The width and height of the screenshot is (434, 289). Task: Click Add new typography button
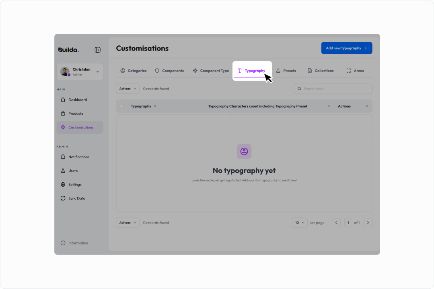tap(347, 48)
